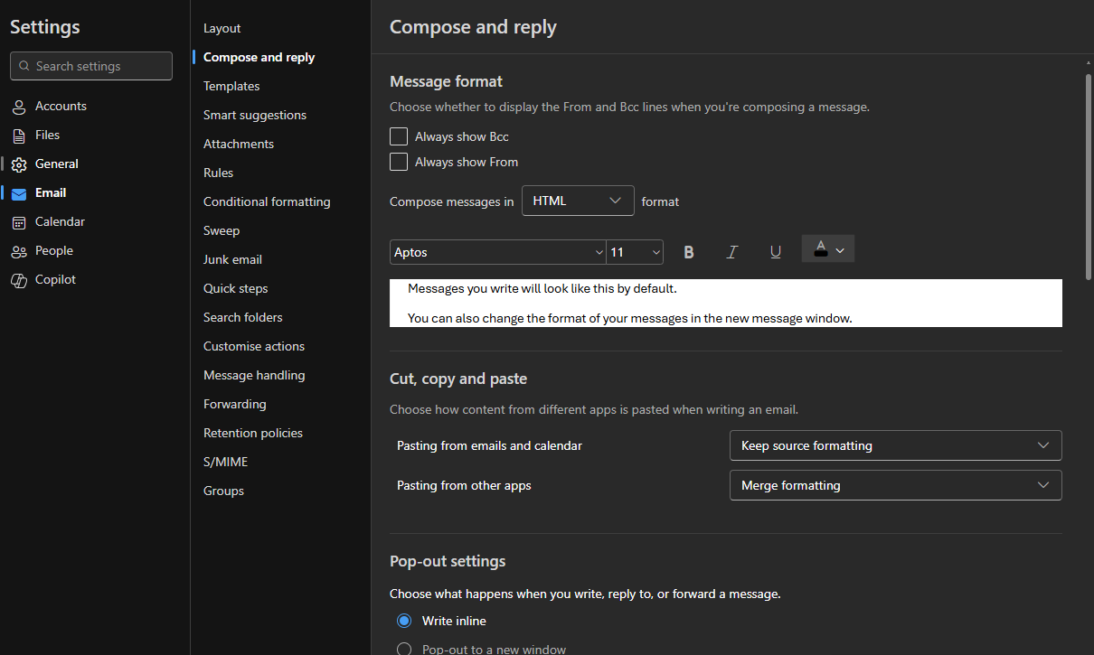Go to Calendar settings category
The image size is (1094, 655).
coord(60,221)
